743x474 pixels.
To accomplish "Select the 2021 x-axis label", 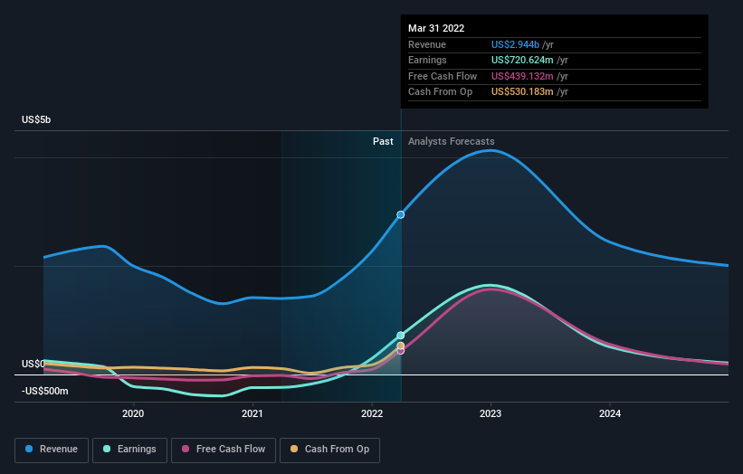I will click(252, 413).
